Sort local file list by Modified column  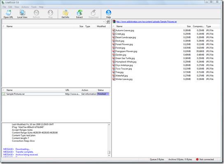[x=101, y=26]
